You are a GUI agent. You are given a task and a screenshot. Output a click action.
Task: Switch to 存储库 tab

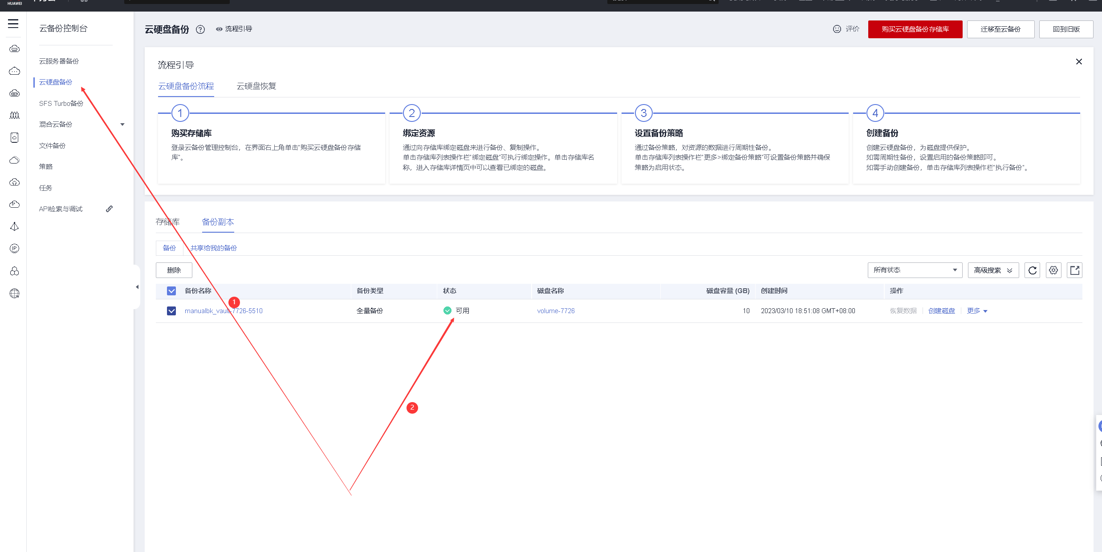167,222
